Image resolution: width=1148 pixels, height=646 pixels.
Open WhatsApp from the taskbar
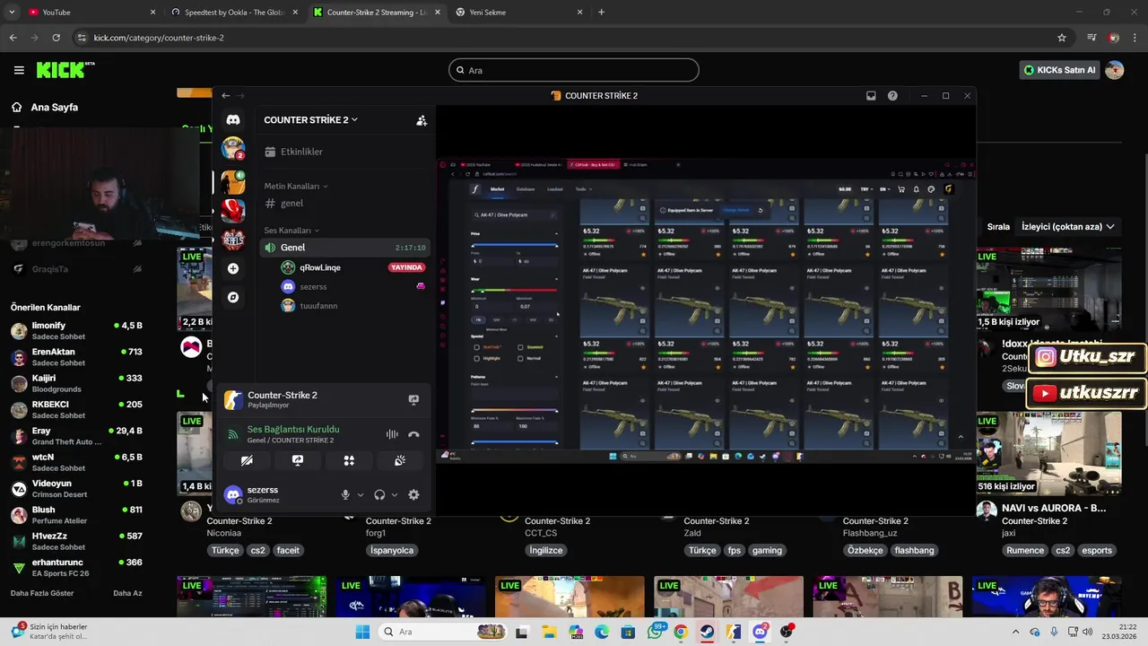656,632
